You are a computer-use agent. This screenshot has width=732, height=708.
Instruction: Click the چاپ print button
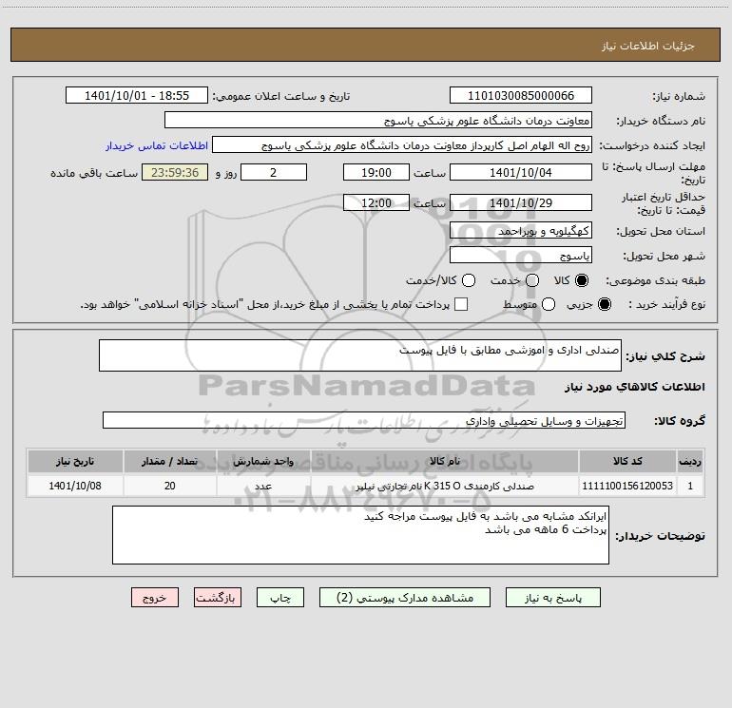point(280,598)
